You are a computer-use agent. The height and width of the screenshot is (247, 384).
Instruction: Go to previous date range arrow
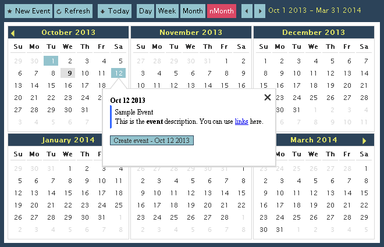(x=247, y=11)
